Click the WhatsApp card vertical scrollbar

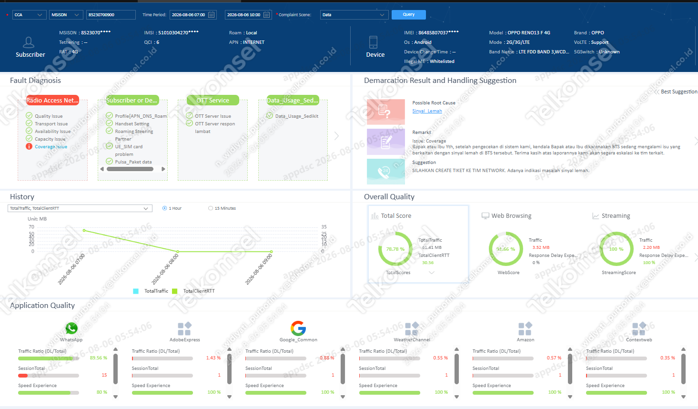[x=115, y=368]
